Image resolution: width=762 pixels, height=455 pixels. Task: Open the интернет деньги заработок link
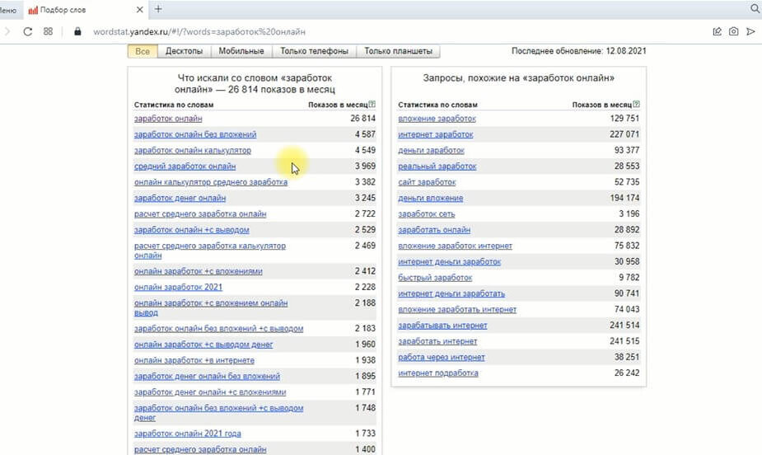449,262
